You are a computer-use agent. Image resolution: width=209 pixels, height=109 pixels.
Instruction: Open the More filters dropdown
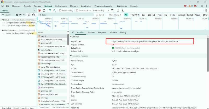pos(115,15)
